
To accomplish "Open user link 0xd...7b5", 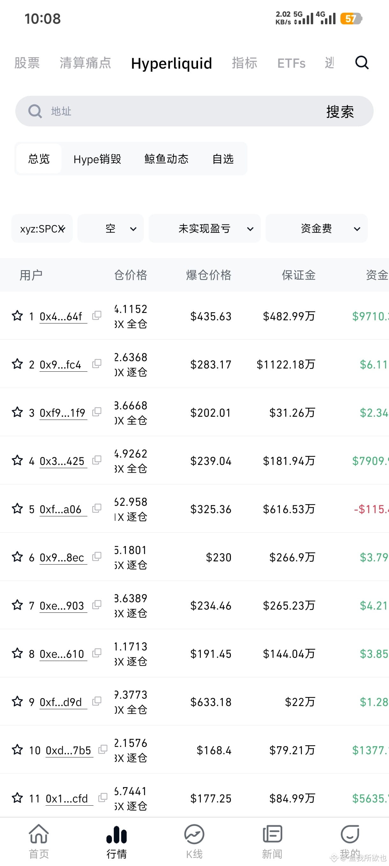I will click(69, 750).
